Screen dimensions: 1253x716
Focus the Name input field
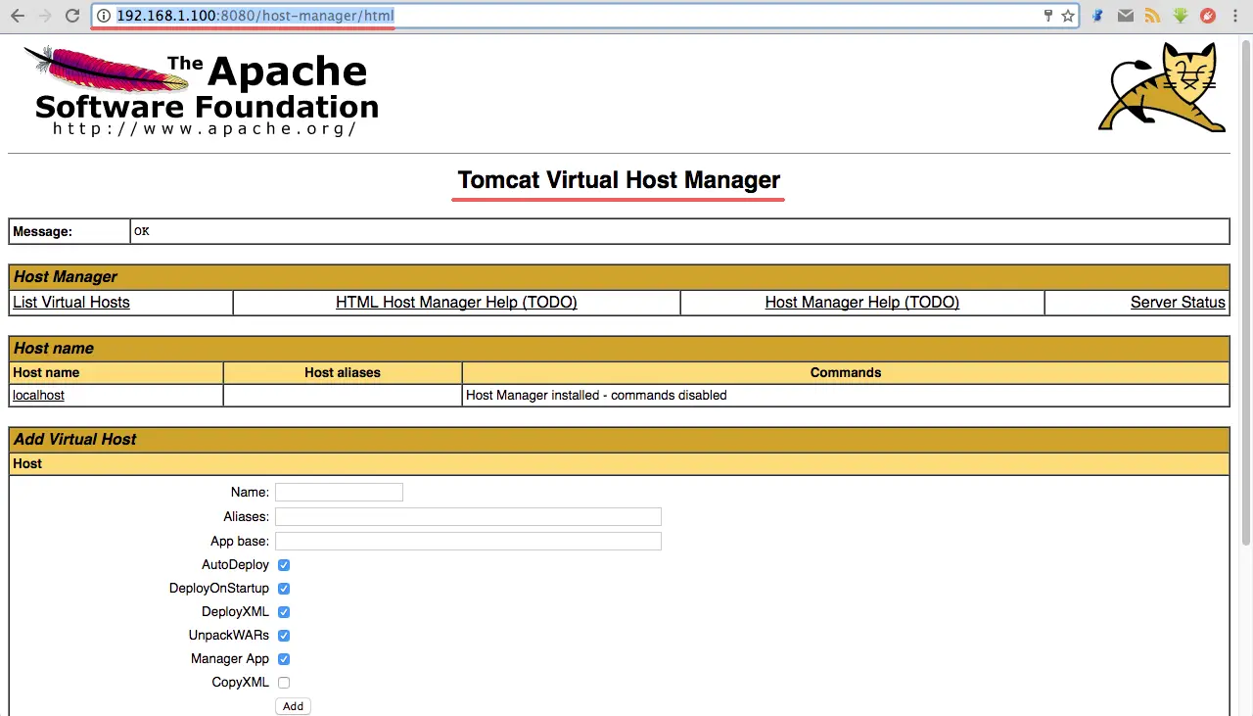339,492
